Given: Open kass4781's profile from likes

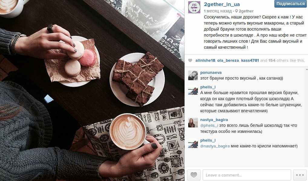Looking at the screenshot, I should pyautogui.click(x=250, y=61).
